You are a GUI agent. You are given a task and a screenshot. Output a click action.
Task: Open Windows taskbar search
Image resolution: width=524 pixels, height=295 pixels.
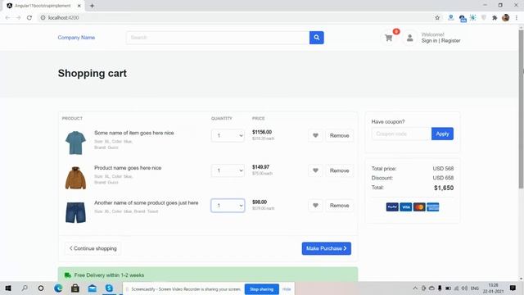(x=25, y=288)
